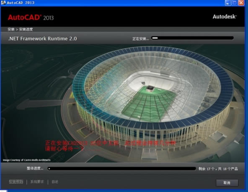Click the 正在安装 progress bar
Screen dimensions: 248x192
click(x=192, y=38)
